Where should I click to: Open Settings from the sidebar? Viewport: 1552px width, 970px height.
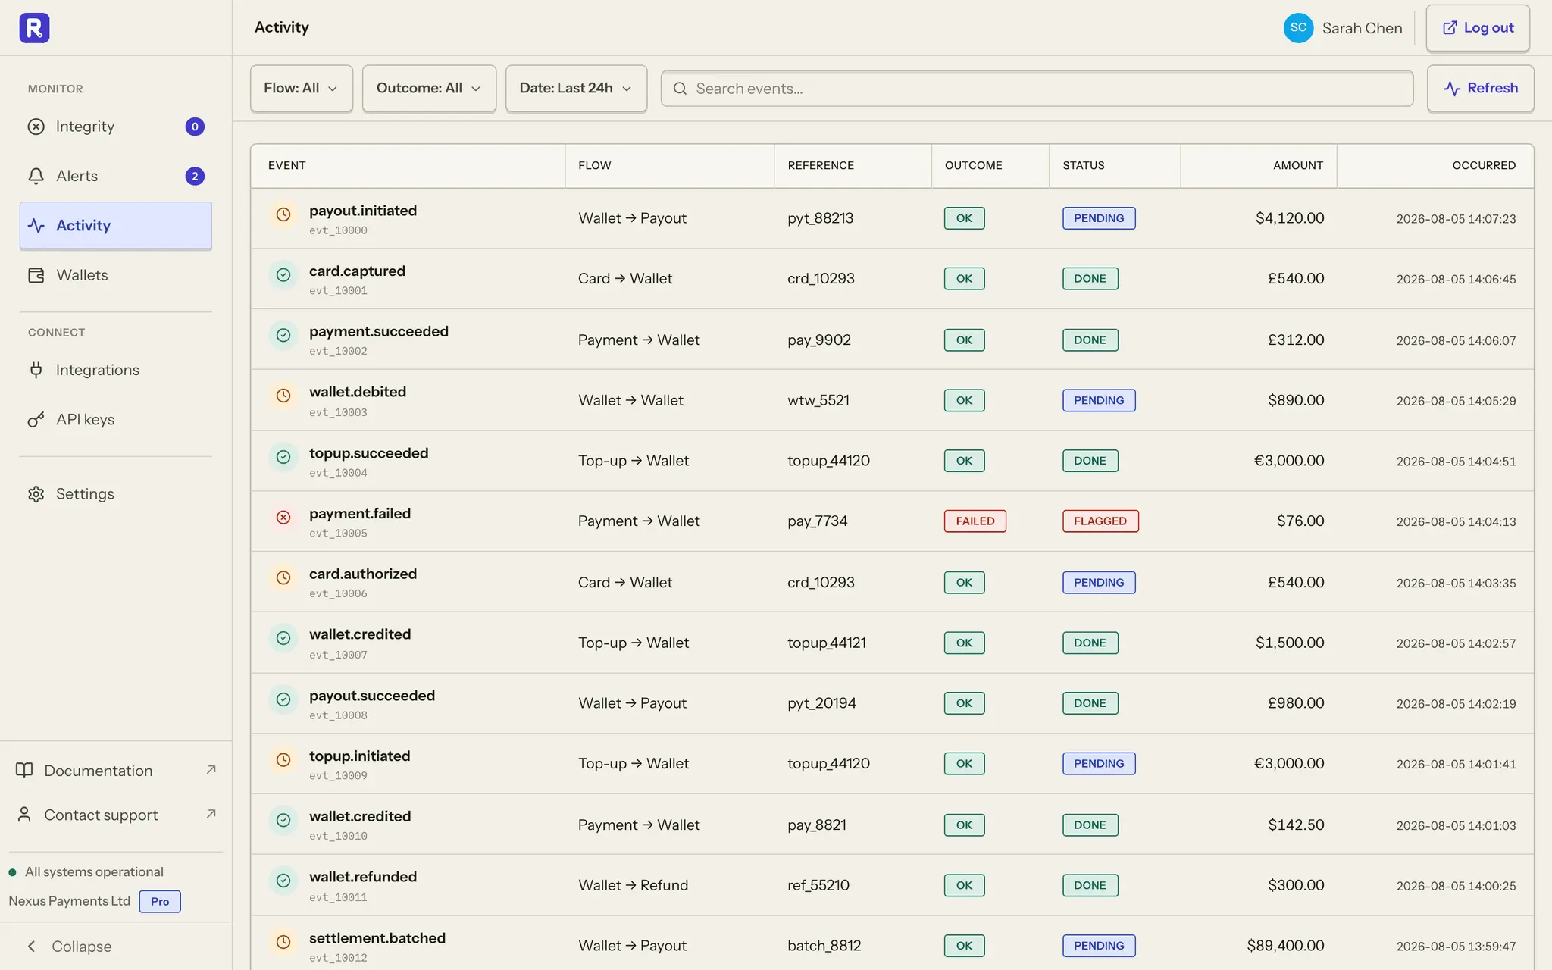[116, 494]
